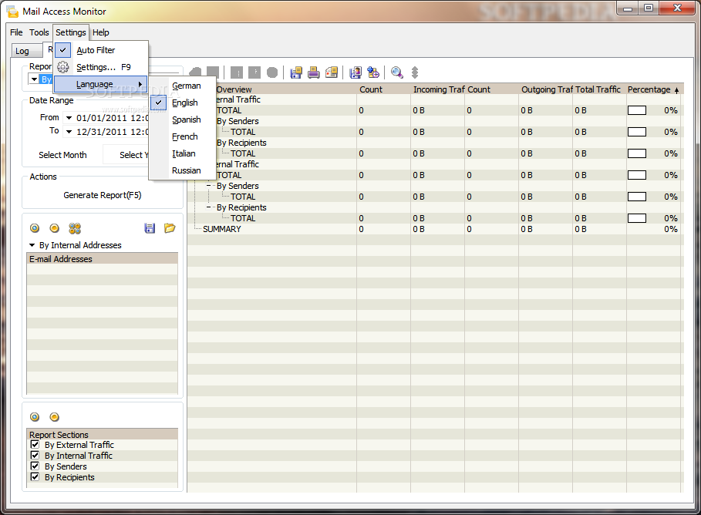
Task: Click the print report toolbar icon
Action: tap(314, 72)
